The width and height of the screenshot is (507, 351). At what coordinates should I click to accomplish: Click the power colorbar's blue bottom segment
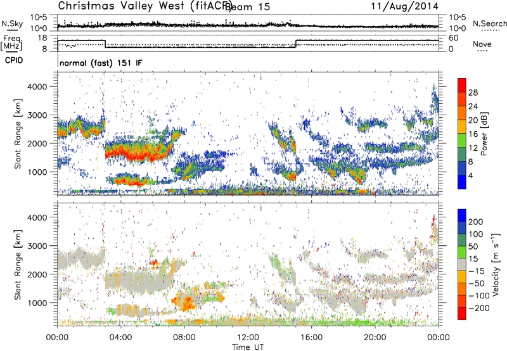tap(462, 182)
